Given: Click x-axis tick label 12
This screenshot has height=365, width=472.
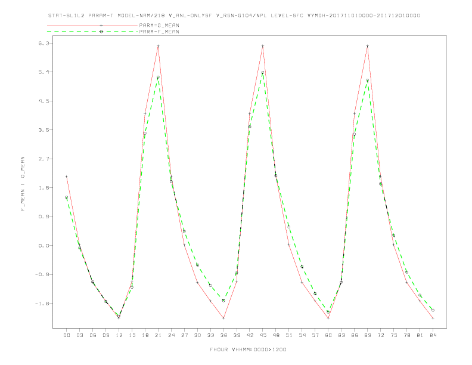Looking at the screenshot, I should [119, 335].
